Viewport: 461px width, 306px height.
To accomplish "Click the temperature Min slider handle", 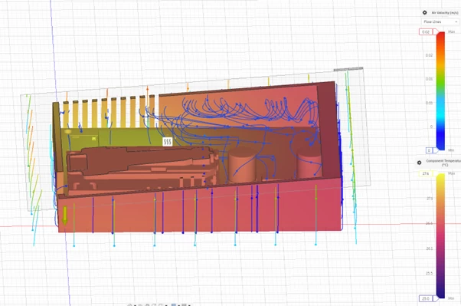I will [436, 298].
